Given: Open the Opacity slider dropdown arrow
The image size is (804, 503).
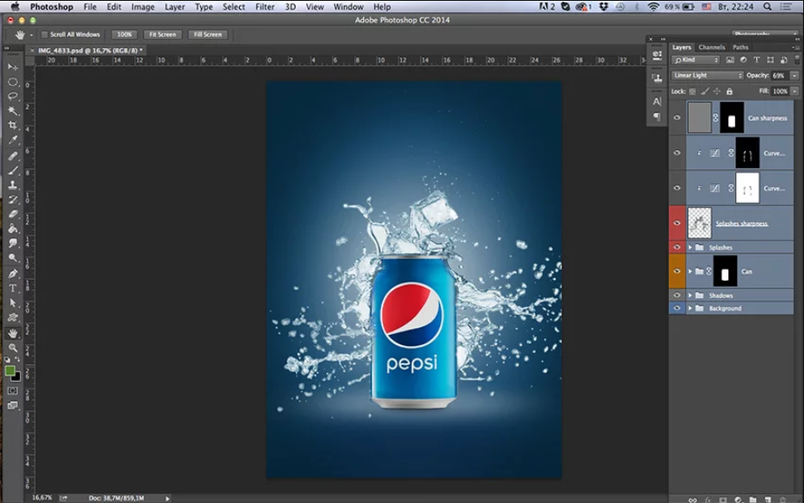Looking at the screenshot, I should pyautogui.click(x=795, y=76).
